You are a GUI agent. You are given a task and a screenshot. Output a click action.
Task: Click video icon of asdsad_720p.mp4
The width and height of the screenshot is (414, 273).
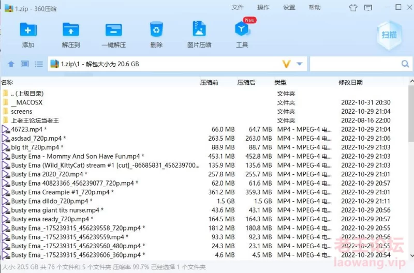pos(6,138)
